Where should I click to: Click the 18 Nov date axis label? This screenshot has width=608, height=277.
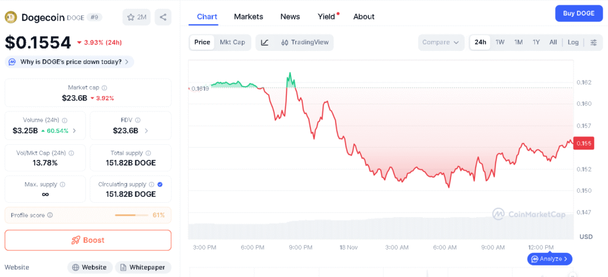349,247
